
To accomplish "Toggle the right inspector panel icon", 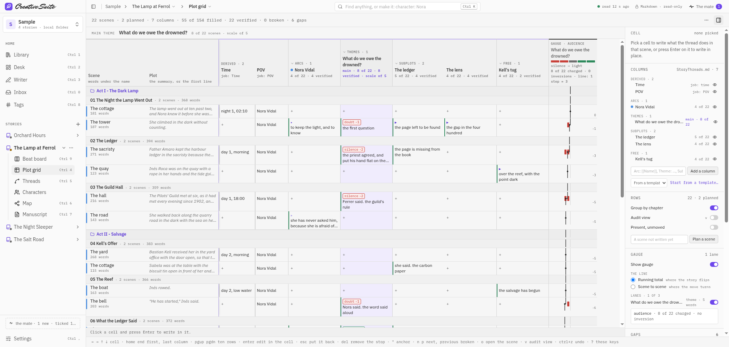I will click(x=719, y=20).
